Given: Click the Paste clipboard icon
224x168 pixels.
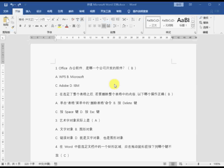Looking at the screenshot, I should (6, 20).
